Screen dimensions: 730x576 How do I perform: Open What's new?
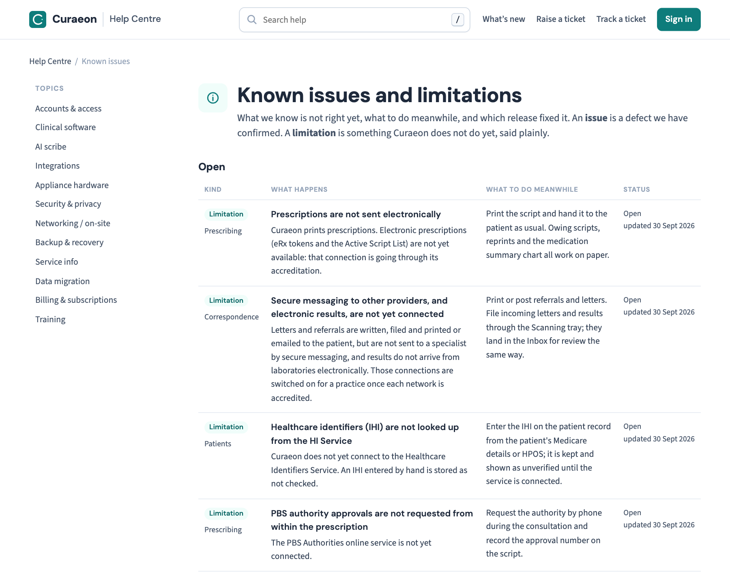coord(504,19)
